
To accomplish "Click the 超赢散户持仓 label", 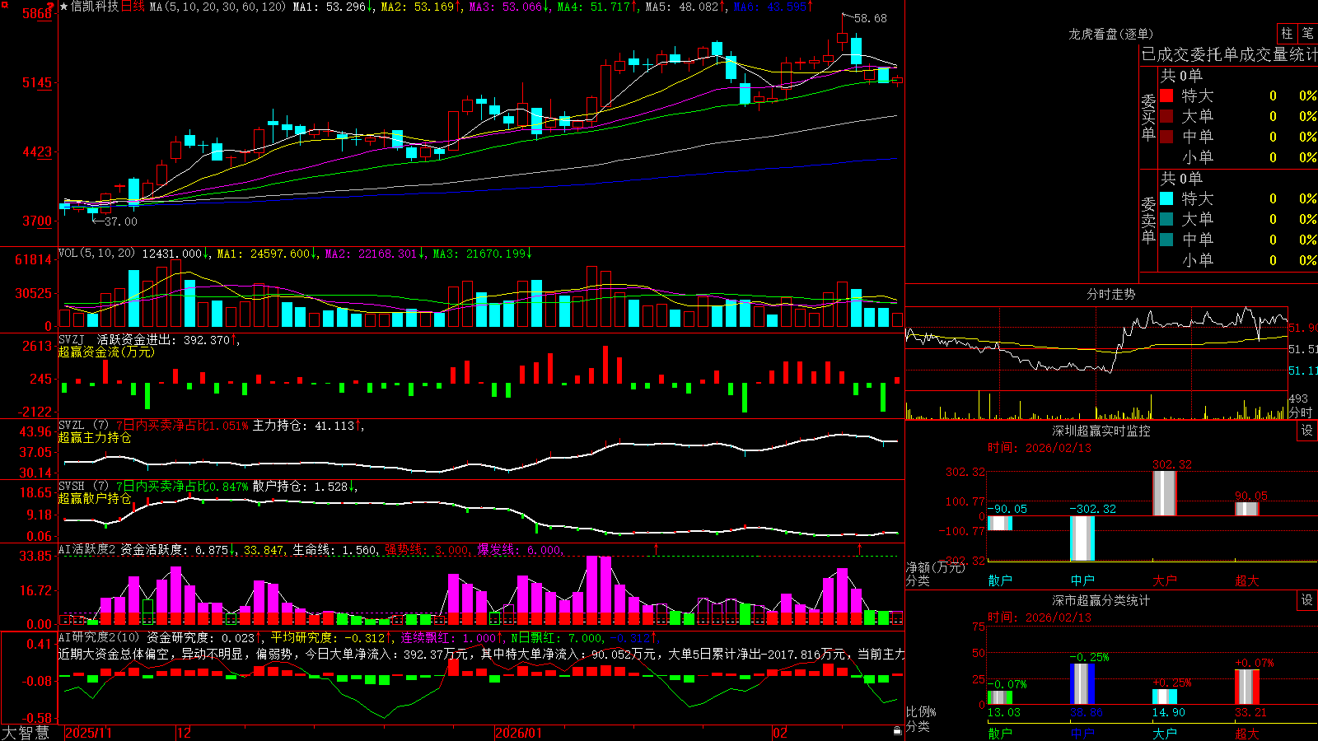I will (x=95, y=498).
